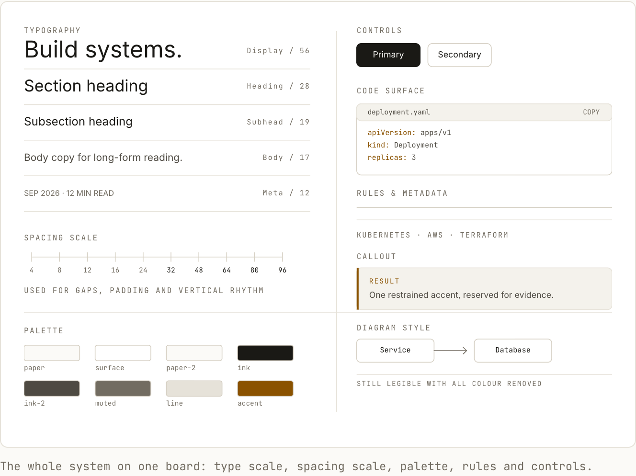Click the 'Subsection heading' text

coord(78,122)
